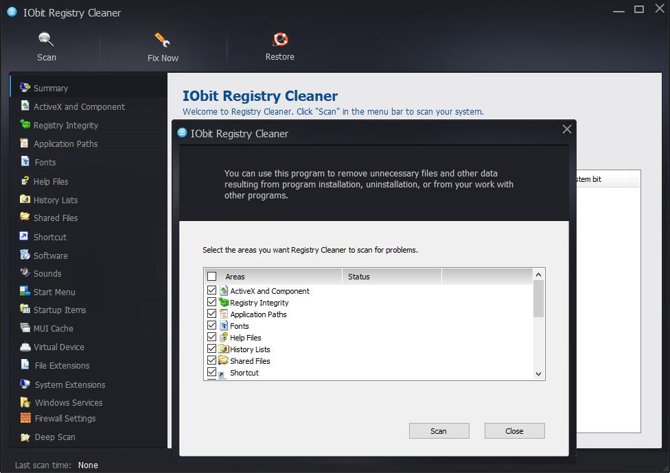Click the Sounds sidebar icon

[x=25, y=272]
